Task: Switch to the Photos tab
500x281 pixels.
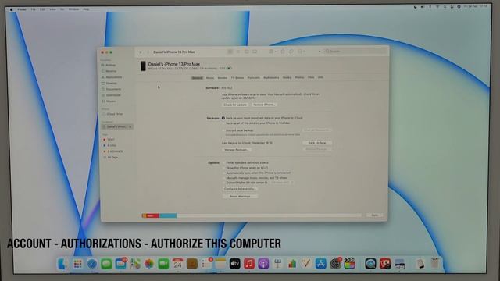Action: [x=299, y=77]
